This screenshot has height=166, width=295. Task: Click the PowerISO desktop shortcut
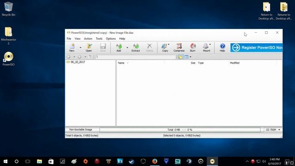pyautogui.click(x=8, y=59)
